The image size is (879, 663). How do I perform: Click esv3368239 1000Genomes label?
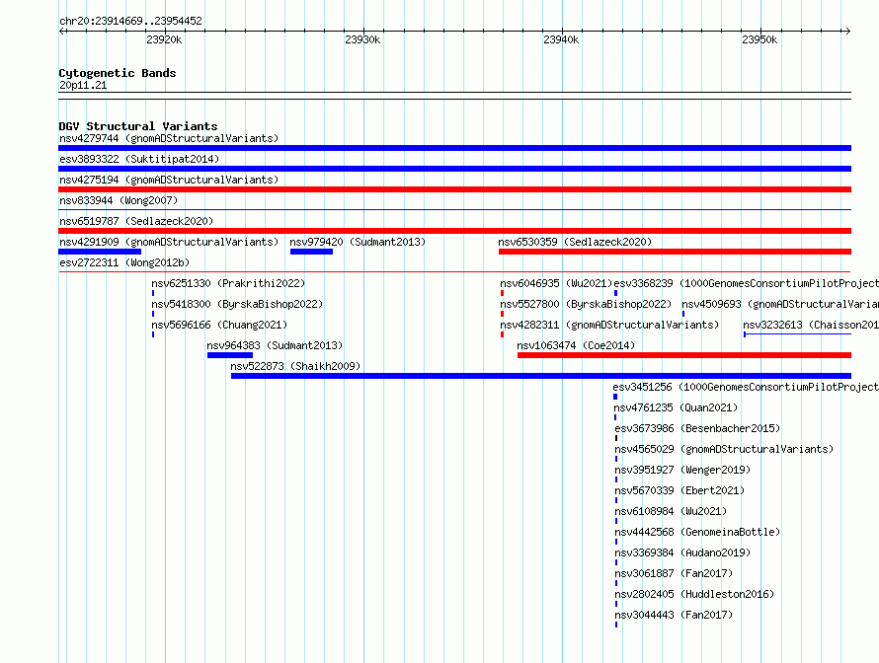pyautogui.click(x=746, y=283)
